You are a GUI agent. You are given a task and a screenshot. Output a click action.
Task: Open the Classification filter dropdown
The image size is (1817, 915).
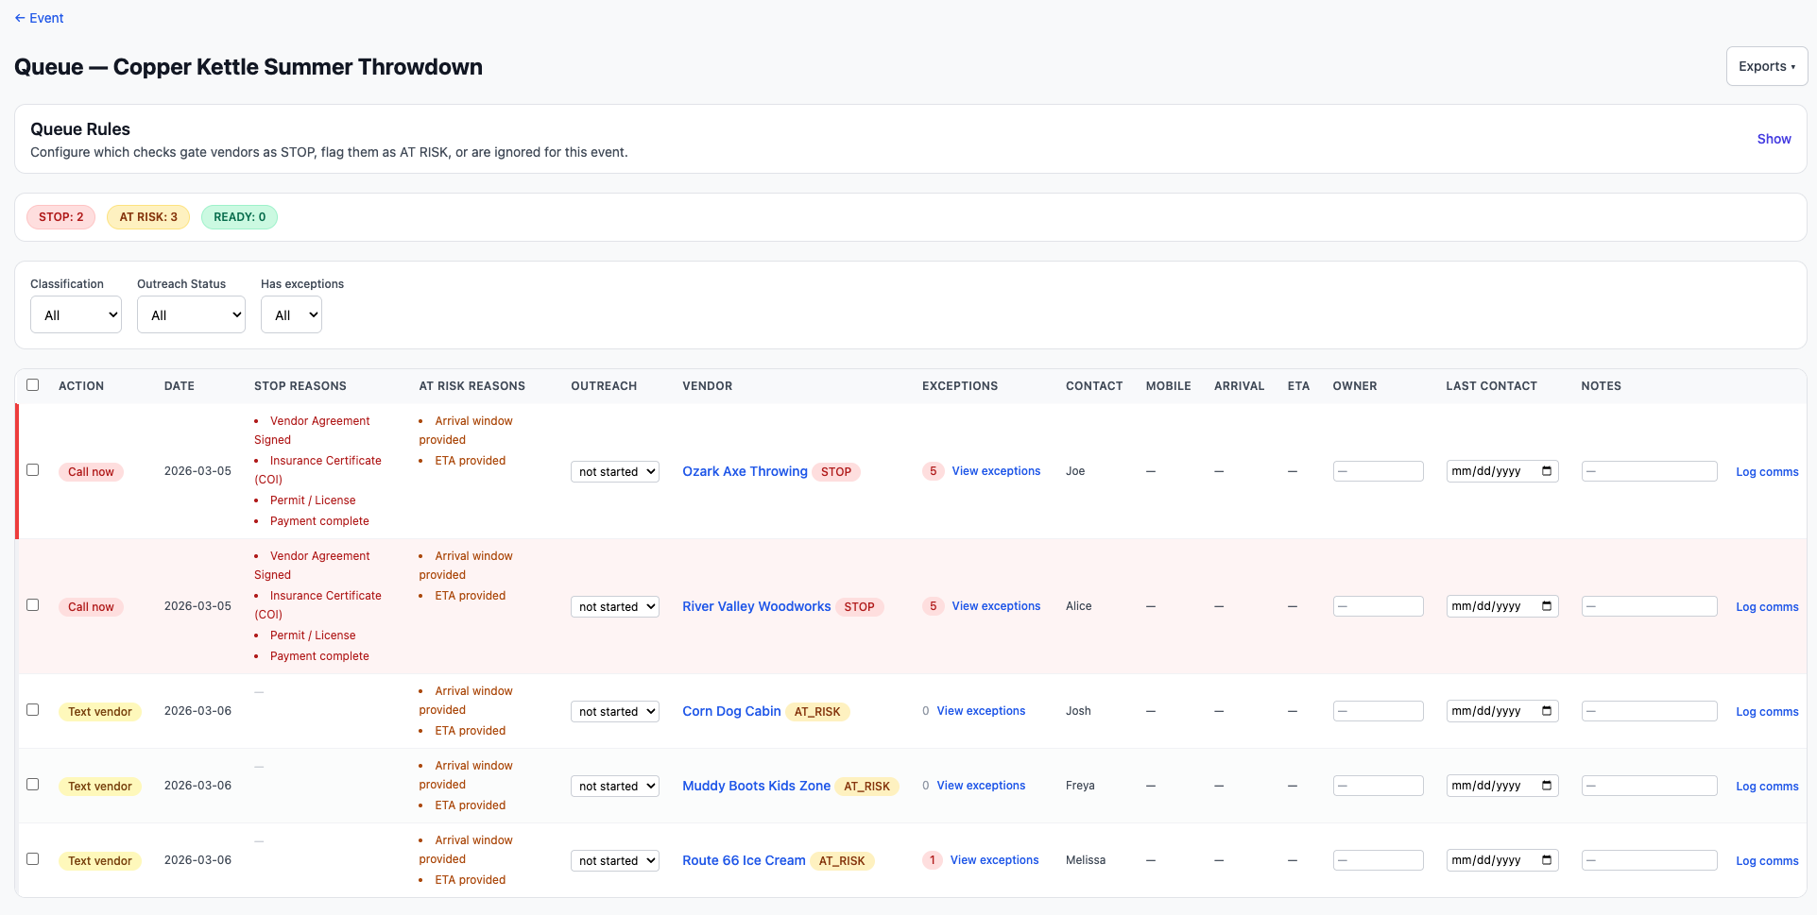click(x=76, y=314)
